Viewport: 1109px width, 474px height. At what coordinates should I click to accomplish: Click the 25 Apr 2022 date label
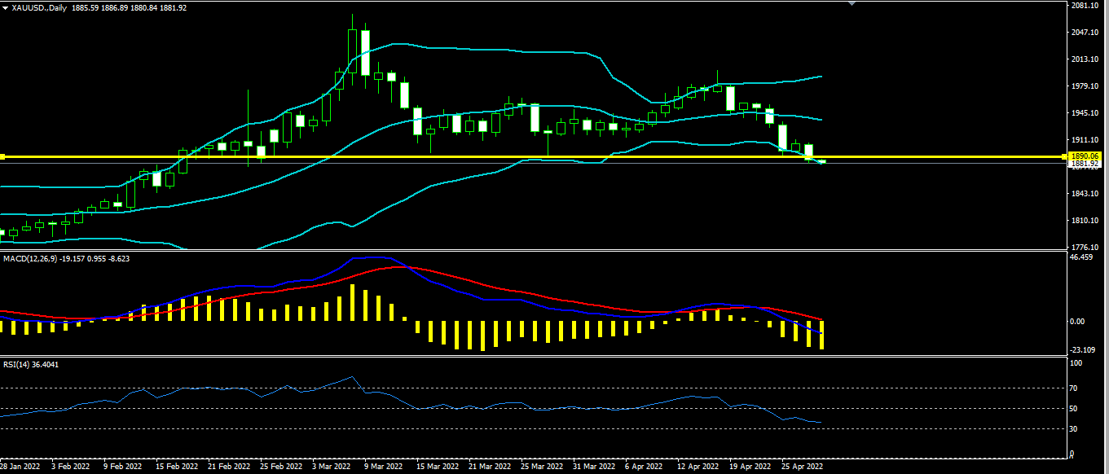804,467
